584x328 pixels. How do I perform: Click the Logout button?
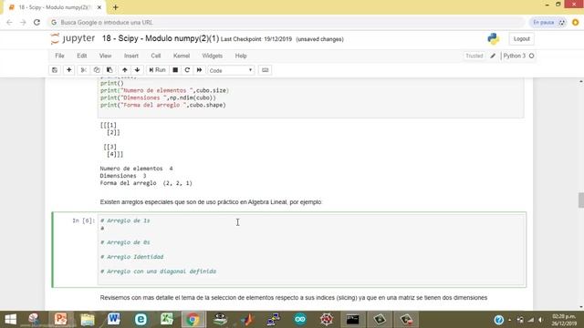point(521,38)
